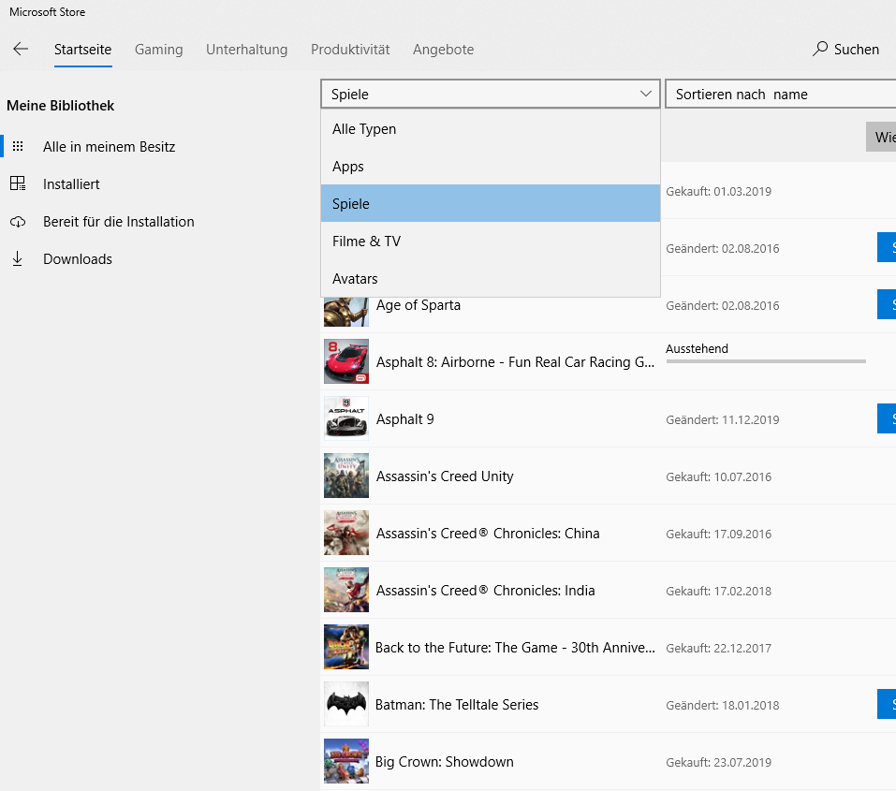The height and width of the screenshot is (791, 896).
Task: Go to the Angebote tab
Action: click(x=444, y=50)
